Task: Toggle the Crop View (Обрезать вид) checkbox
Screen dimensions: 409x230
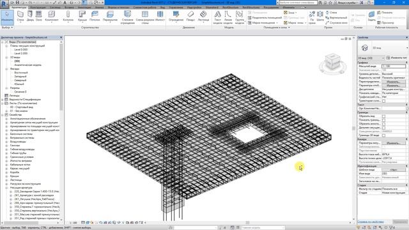Action: point(383,116)
